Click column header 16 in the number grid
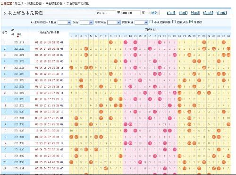Screen dimensions: 236x175 145,36
